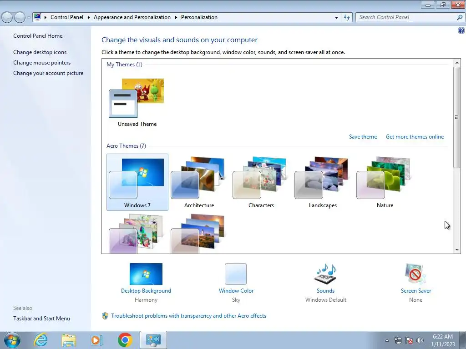Apply the Architecture theme
This screenshot has width=466, height=349.
point(199,182)
